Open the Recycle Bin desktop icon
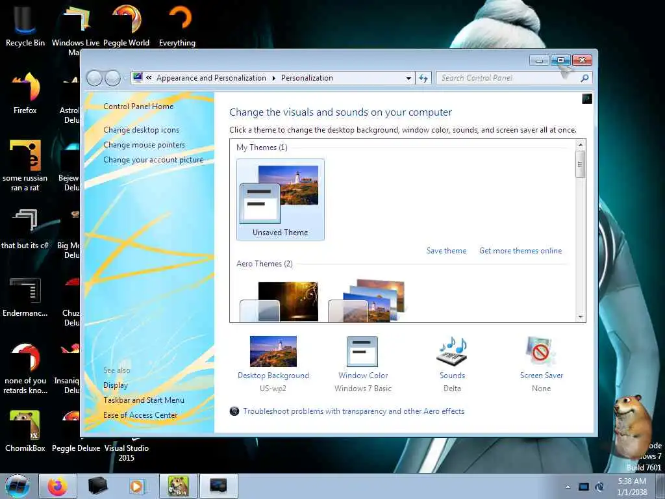665x499 pixels. pyautogui.click(x=25, y=25)
